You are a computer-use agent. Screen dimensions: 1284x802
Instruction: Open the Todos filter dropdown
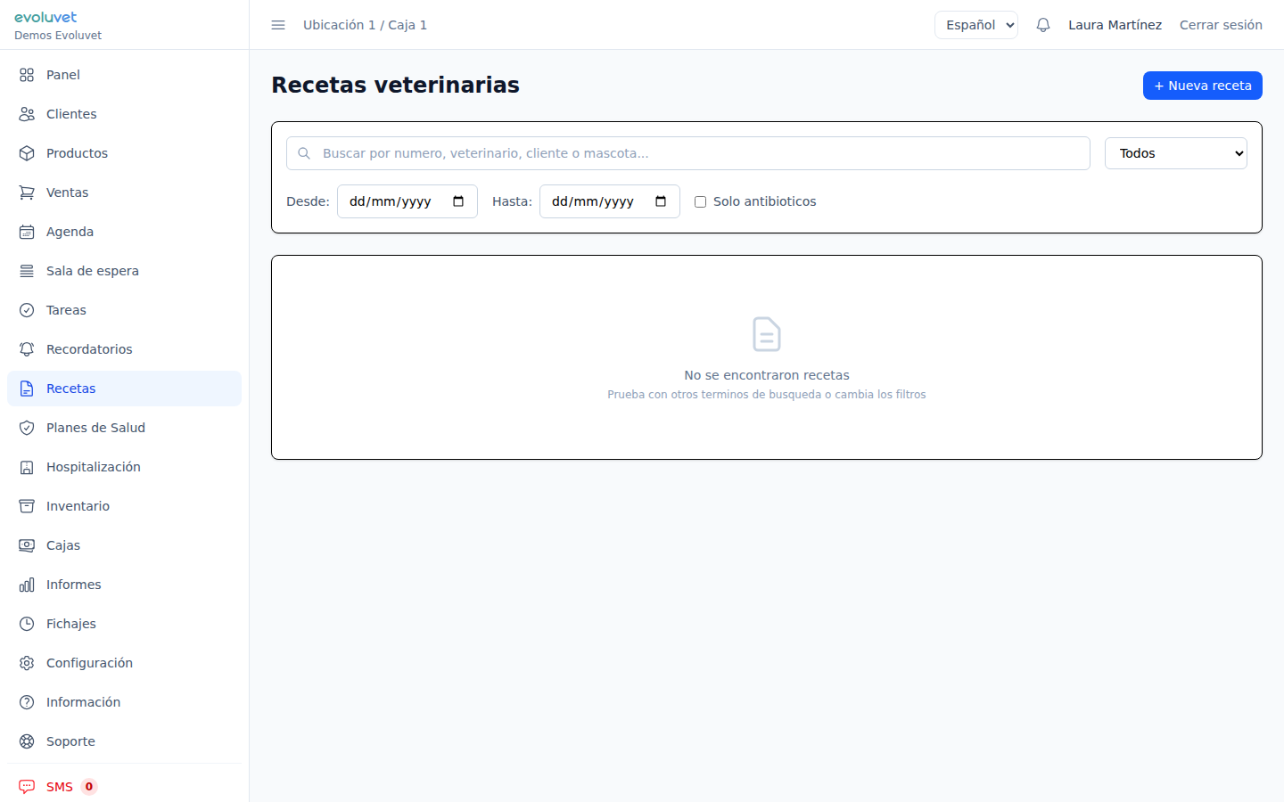(x=1175, y=152)
